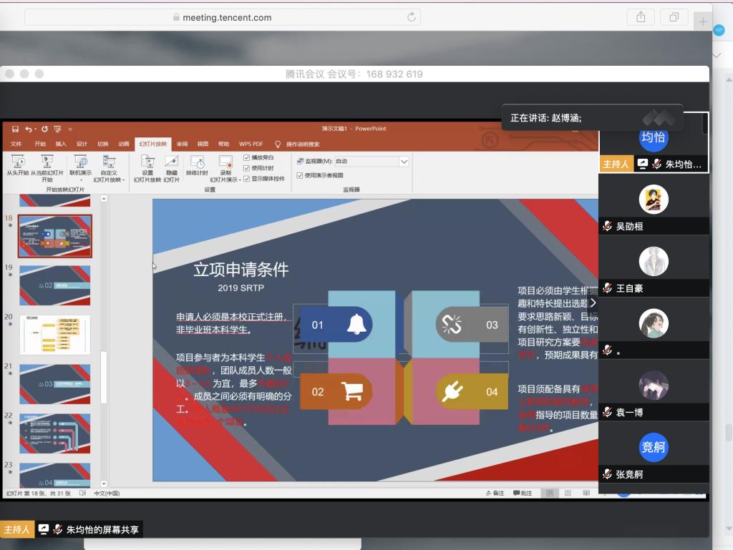Open the 审阅 ribbon tab
Viewport: 733px width, 550px height.
point(183,144)
